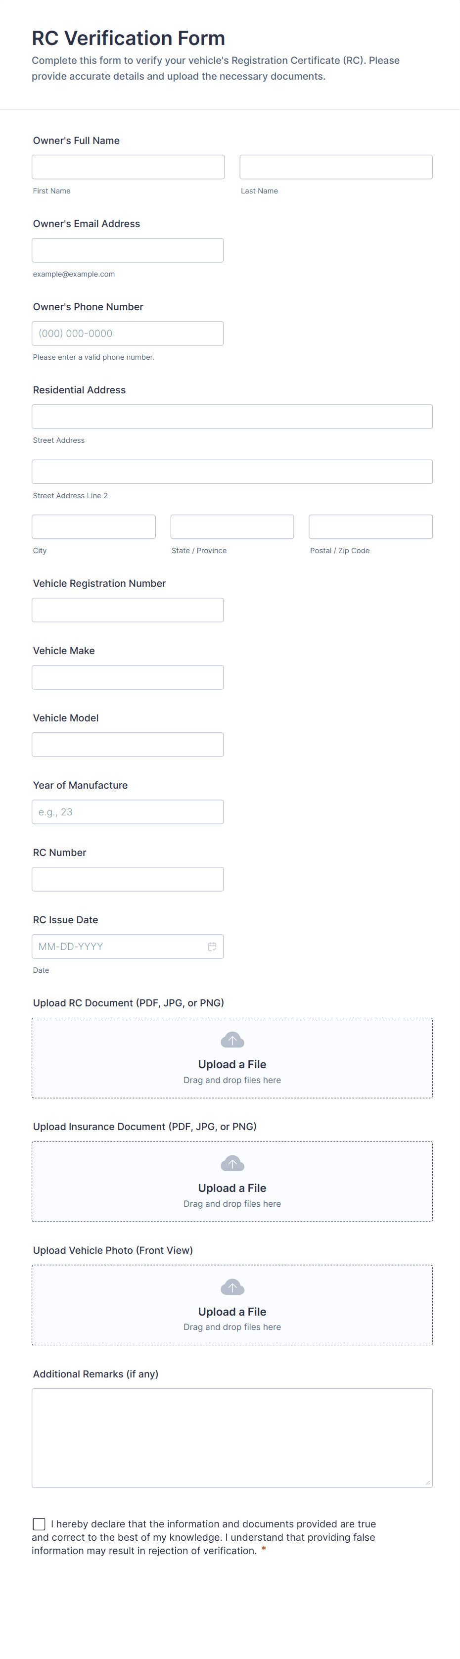Click the Owner's Phone Number field
460x1659 pixels.
click(128, 333)
